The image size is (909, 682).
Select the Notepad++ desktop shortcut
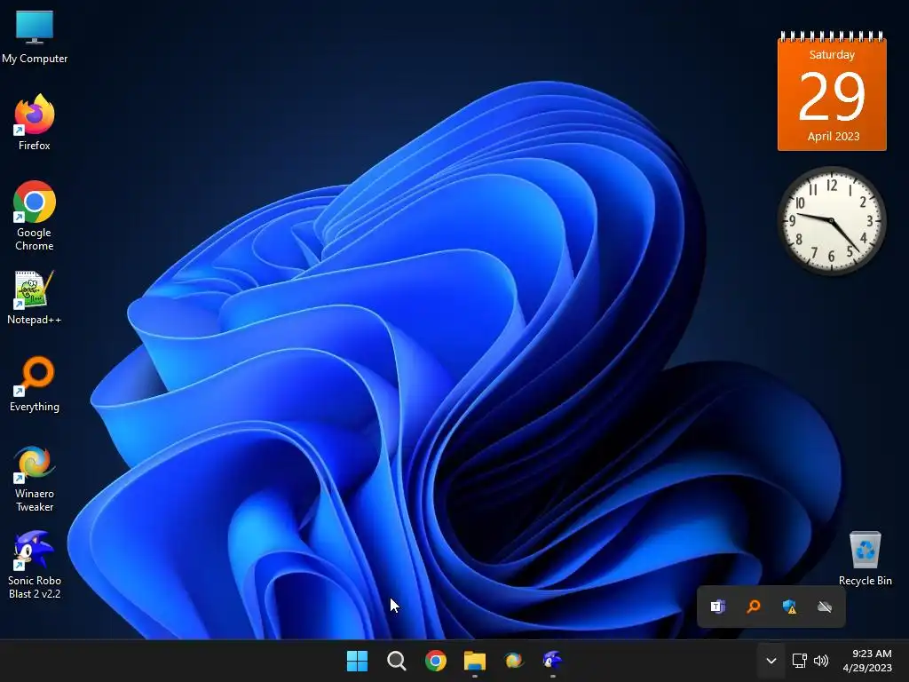35,297
